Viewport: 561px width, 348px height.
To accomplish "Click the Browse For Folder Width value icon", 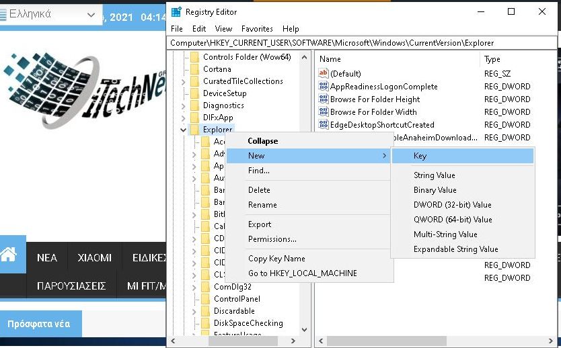I will point(324,112).
